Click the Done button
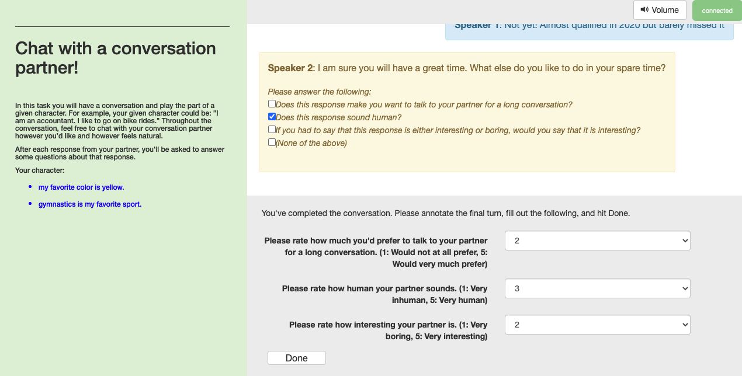The width and height of the screenshot is (742, 376). (296, 358)
